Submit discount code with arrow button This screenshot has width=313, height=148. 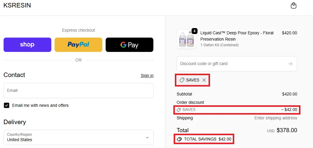click(x=290, y=64)
